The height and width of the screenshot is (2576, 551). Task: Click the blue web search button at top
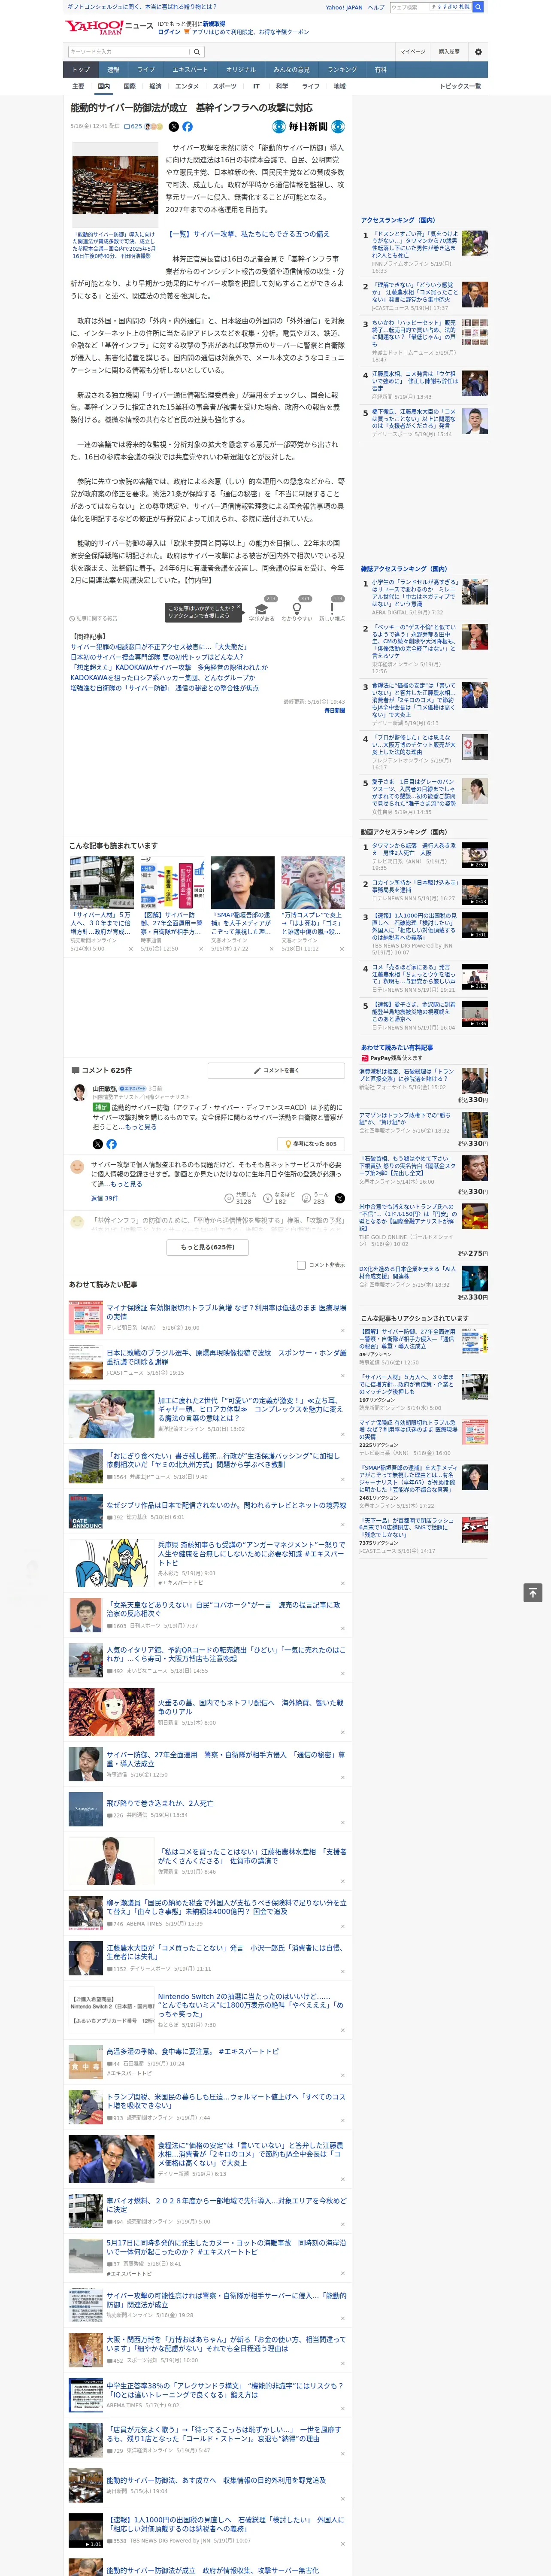(x=478, y=7)
